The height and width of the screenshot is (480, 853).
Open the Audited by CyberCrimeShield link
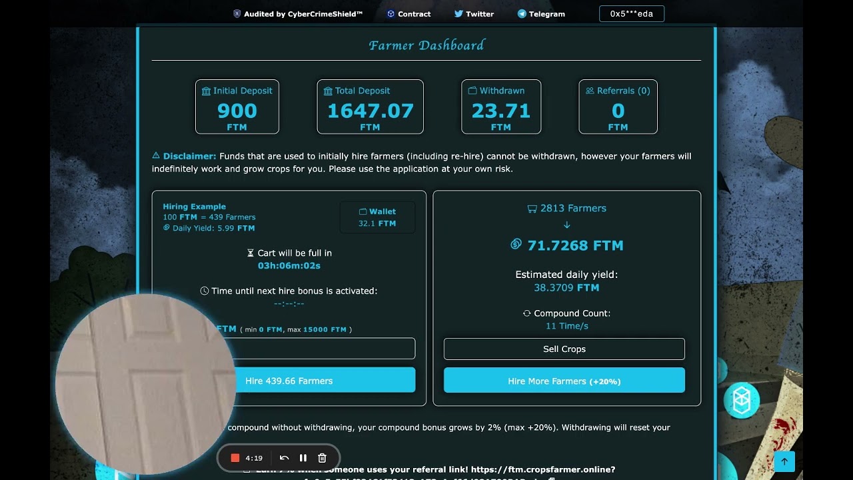(x=298, y=13)
